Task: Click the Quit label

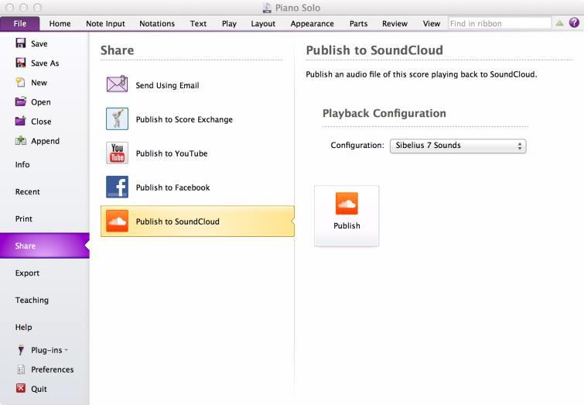Action: click(39, 389)
